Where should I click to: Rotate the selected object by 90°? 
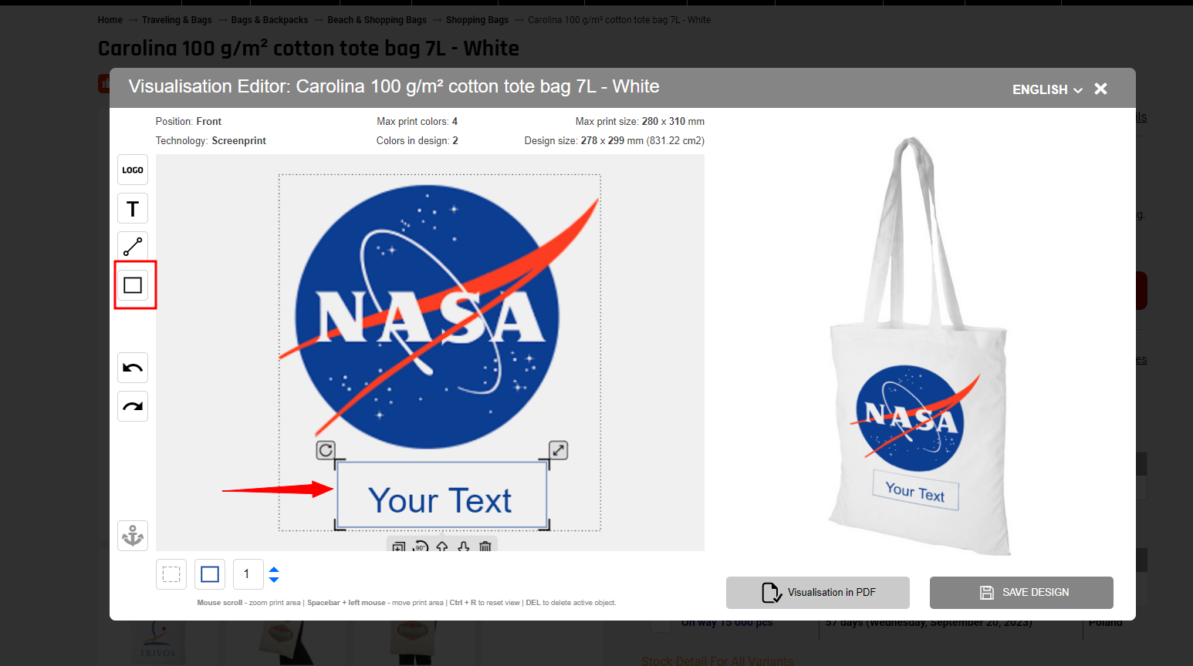pyautogui.click(x=420, y=547)
